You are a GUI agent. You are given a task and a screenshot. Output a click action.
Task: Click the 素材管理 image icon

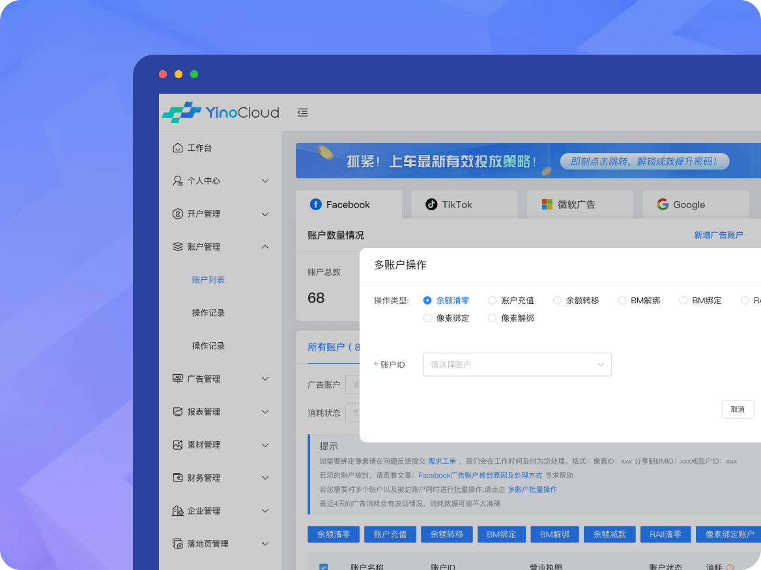pos(178,444)
